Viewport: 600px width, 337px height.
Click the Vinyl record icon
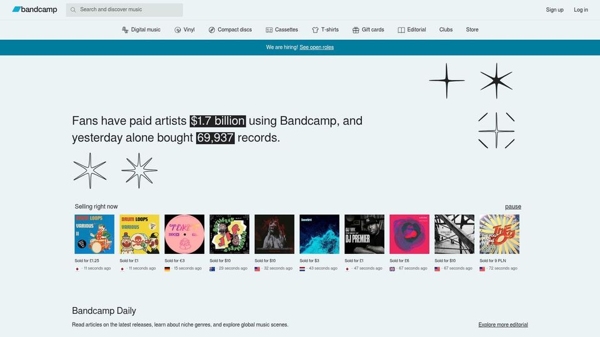click(x=177, y=30)
